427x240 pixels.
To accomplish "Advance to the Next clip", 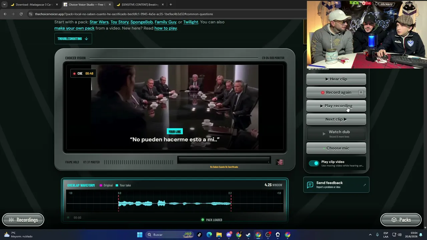I will coord(336,119).
